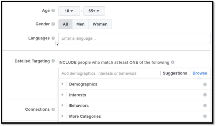This screenshot has width=216, height=126.
Task: Click the Browse link
Action: [200, 73]
